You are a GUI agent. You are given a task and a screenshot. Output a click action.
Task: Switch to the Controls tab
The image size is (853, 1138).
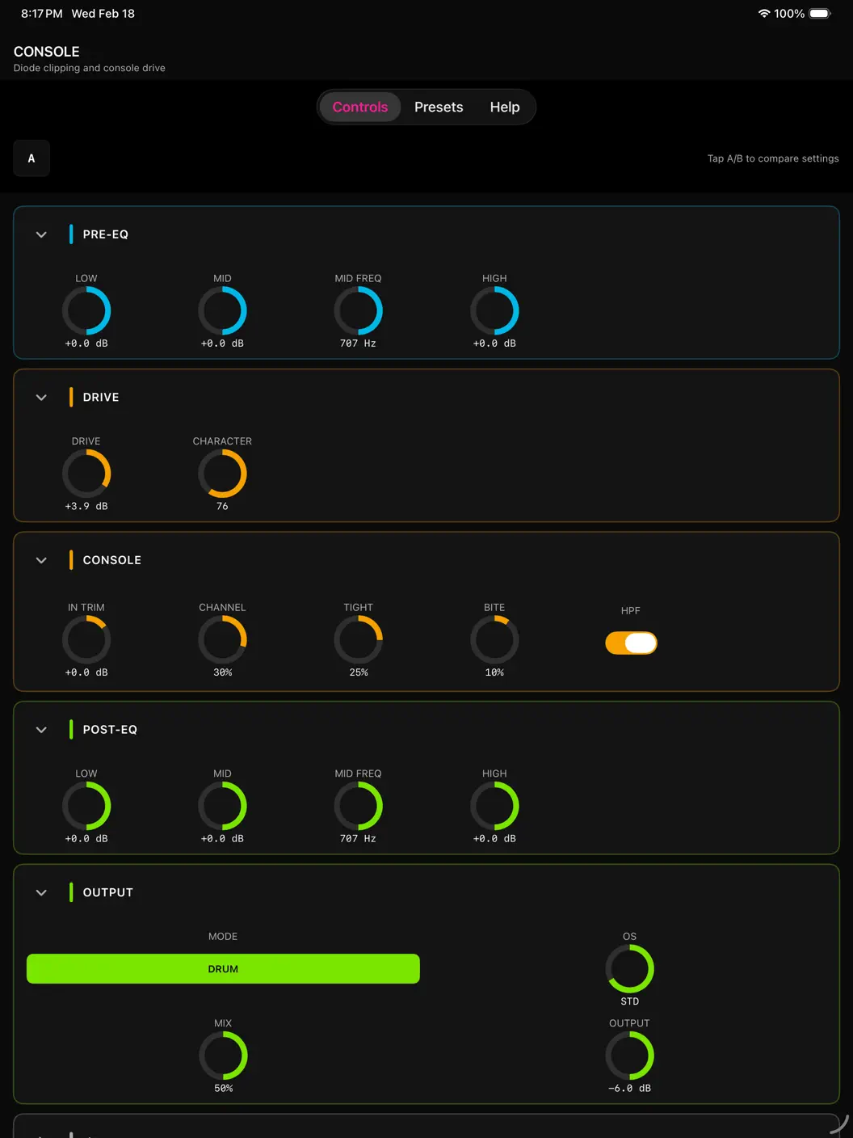(360, 107)
